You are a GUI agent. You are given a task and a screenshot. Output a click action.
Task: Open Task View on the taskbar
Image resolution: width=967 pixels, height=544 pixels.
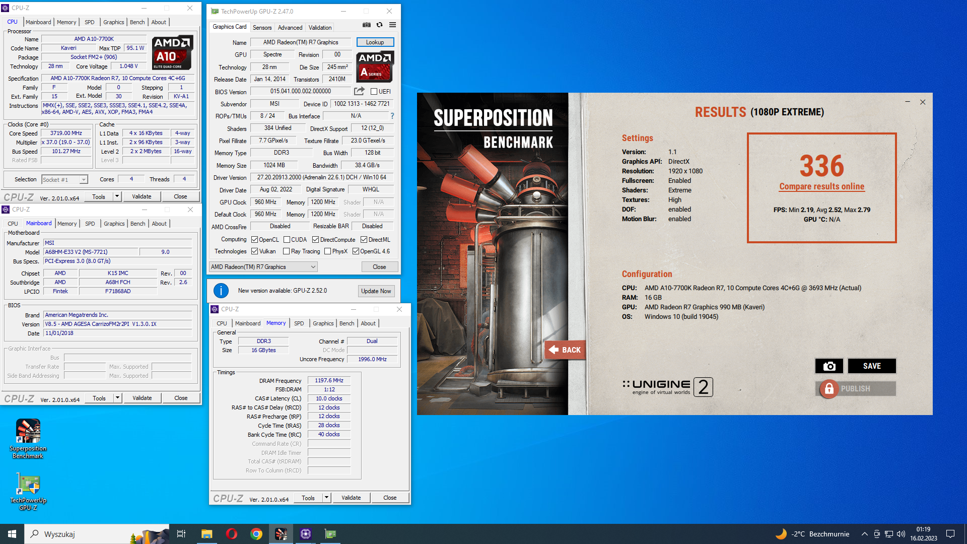pyautogui.click(x=181, y=534)
